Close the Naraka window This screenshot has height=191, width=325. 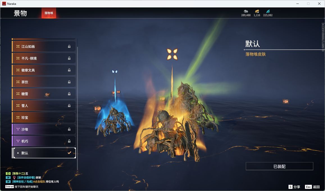tap(319, 4)
